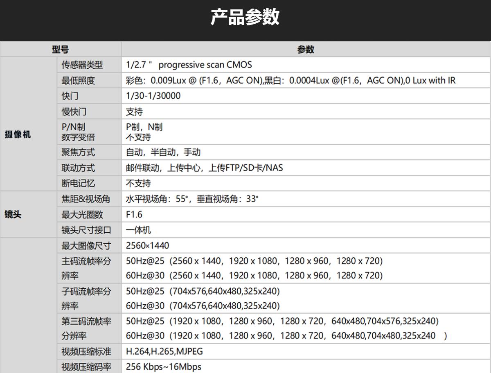Click the progressive scan CMOS value
The height and width of the screenshot is (373, 491).
(205, 65)
